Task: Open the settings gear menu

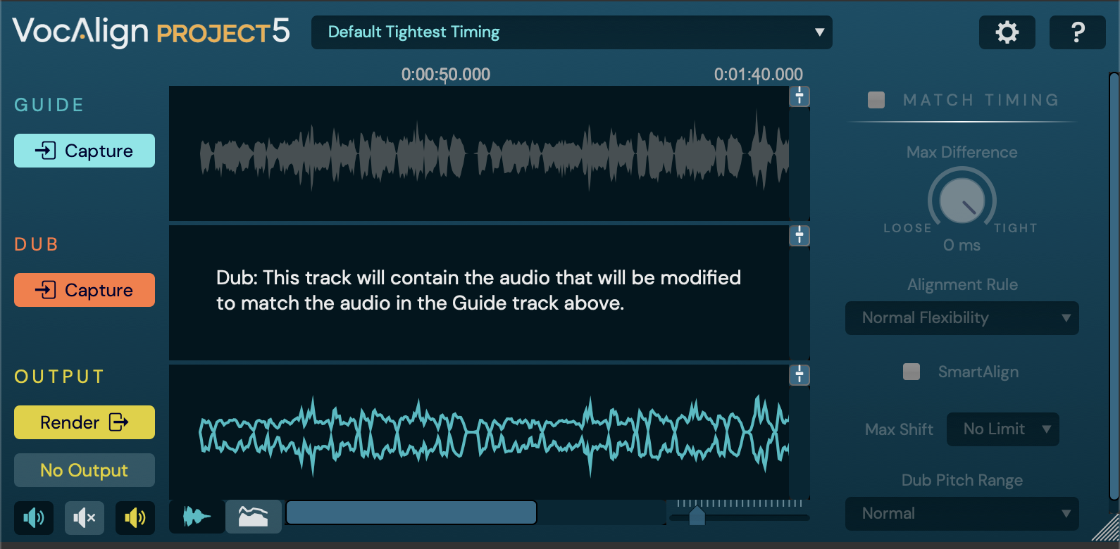Action: [1007, 32]
